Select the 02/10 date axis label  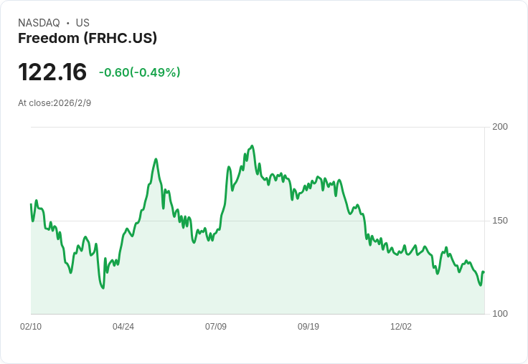click(31, 327)
